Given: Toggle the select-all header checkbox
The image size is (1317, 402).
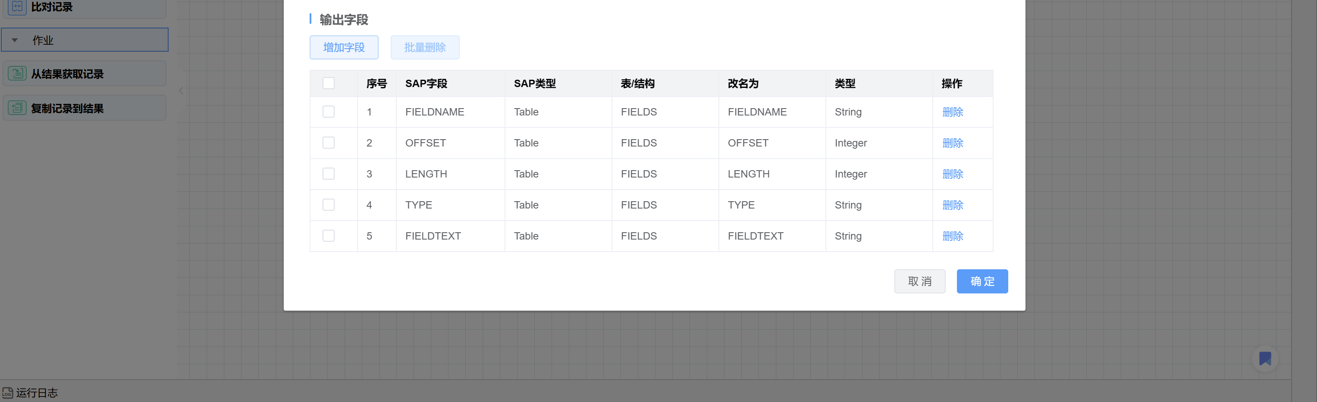Looking at the screenshot, I should 328,83.
